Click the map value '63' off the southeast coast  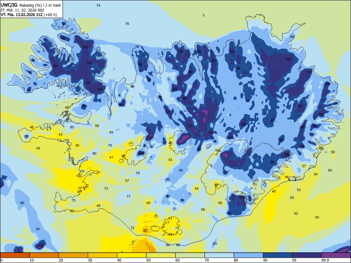point(292,197)
